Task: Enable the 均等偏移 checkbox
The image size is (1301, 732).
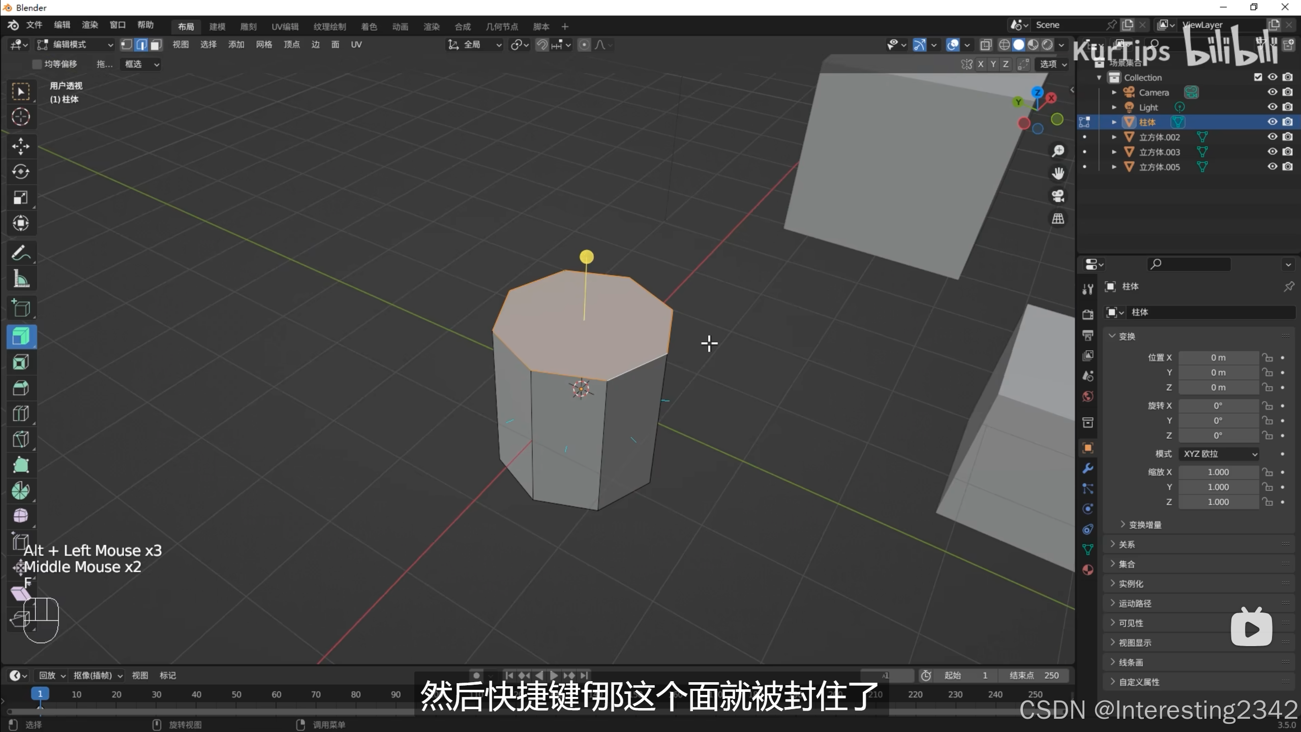Action: coord(37,64)
